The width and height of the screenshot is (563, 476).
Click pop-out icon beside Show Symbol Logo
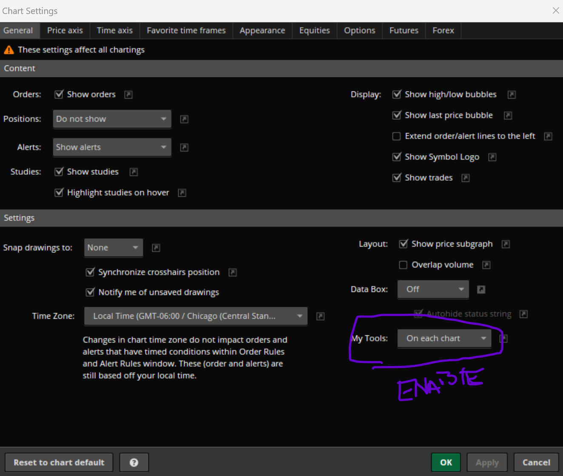pyautogui.click(x=492, y=157)
